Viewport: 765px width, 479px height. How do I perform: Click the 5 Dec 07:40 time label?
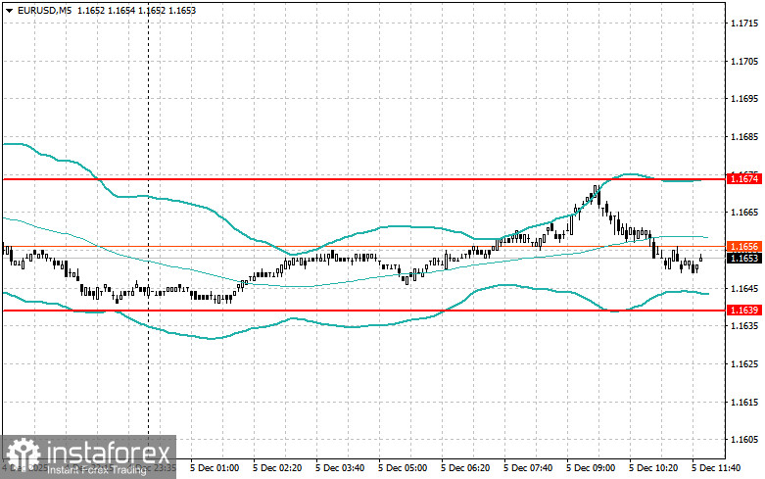(x=528, y=468)
